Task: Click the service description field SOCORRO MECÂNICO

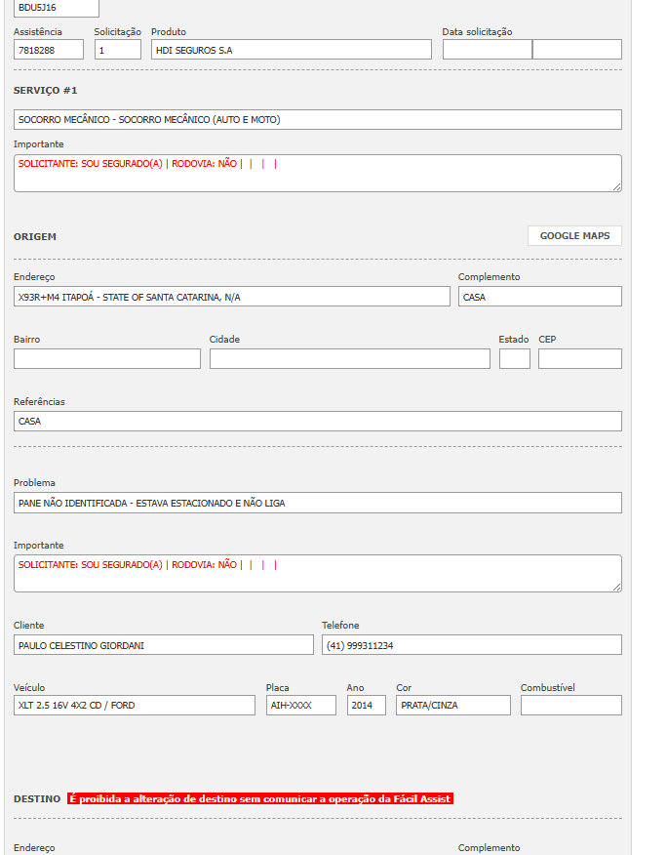Action: click(x=317, y=120)
